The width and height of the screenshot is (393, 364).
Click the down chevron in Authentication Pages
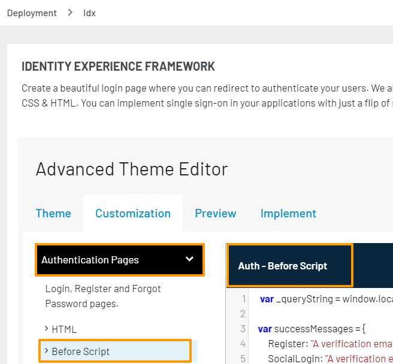189,259
